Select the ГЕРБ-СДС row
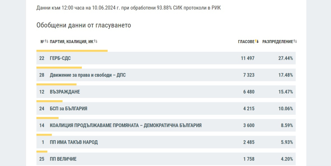Screen dimensions: 331x166 click(x=166, y=58)
